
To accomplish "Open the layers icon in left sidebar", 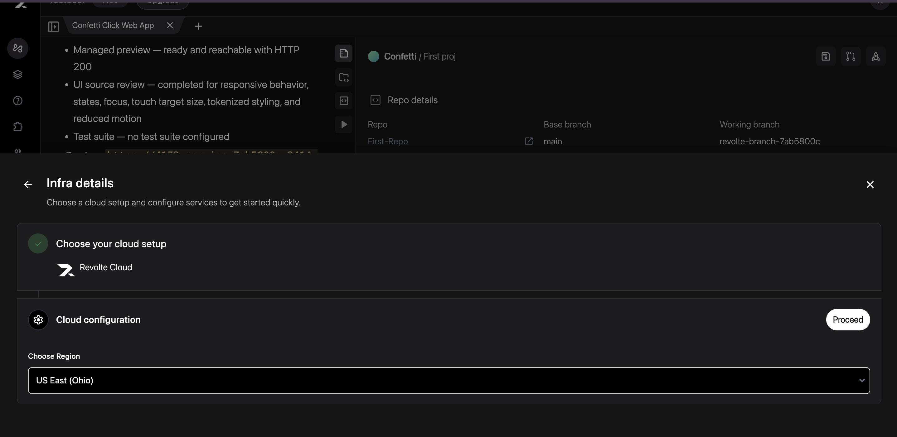I will 18,74.
